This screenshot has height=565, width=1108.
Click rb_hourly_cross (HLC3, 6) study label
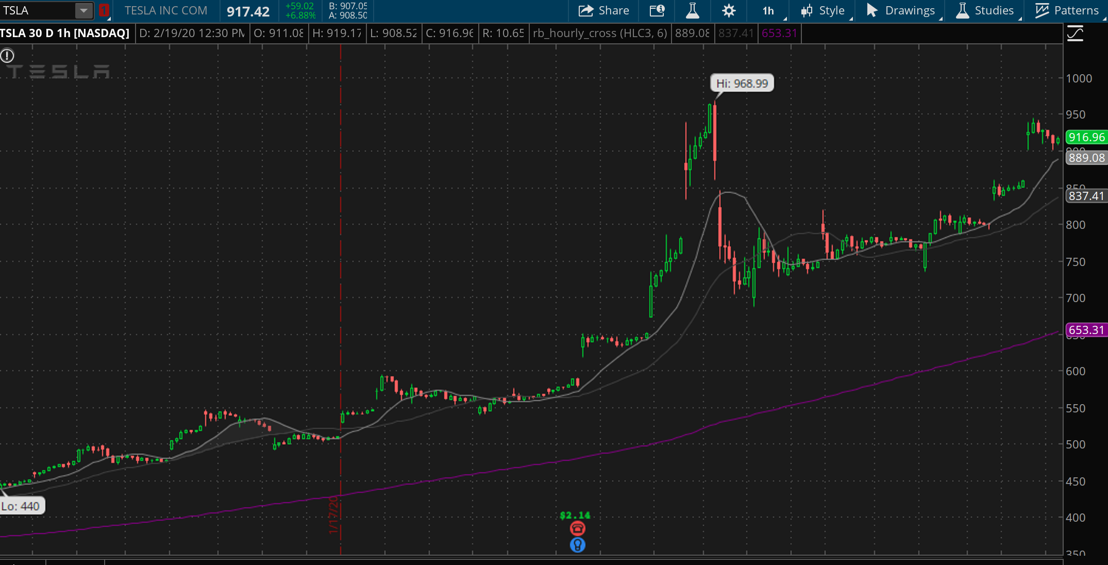[600, 33]
